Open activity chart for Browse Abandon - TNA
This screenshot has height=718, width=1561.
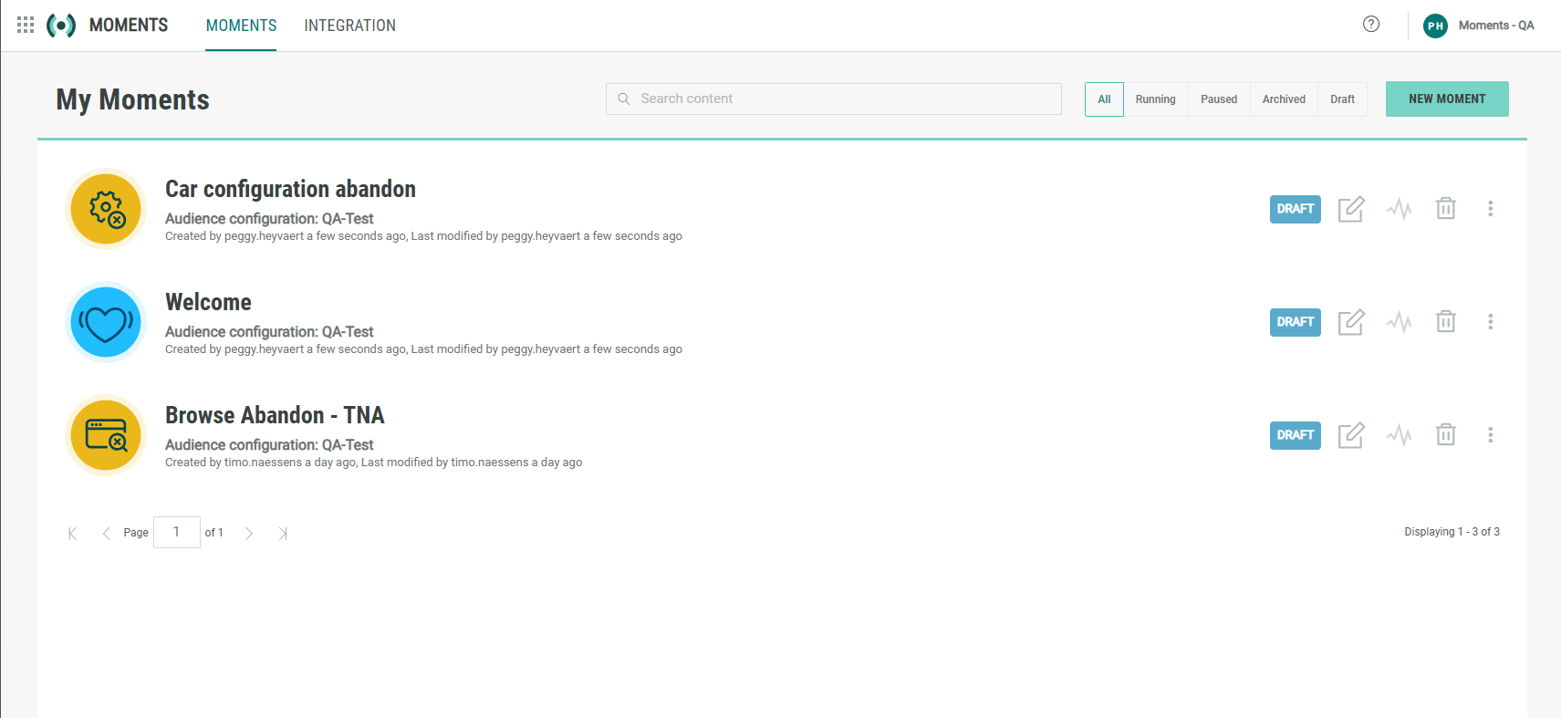pyautogui.click(x=1399, y=435)
